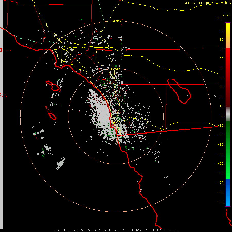The width and height of the screenshot is (232, 232).
Task: Click the 70 value on the velocity scale
Action: point(221,49)
